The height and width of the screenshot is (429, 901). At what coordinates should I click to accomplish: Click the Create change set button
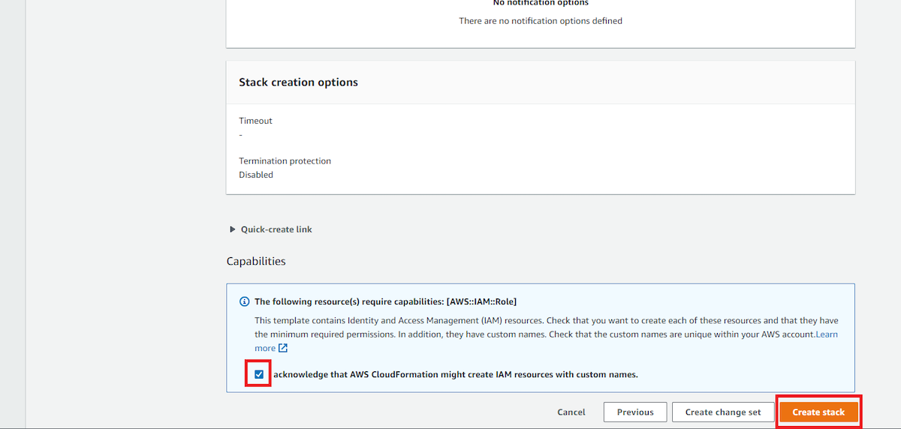(x=723, y=412)
